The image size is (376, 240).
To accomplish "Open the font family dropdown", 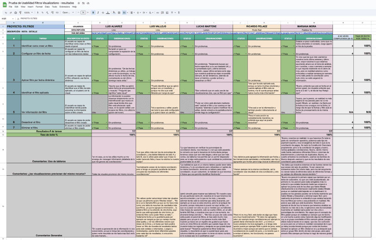I will click(x=68, y=12).
